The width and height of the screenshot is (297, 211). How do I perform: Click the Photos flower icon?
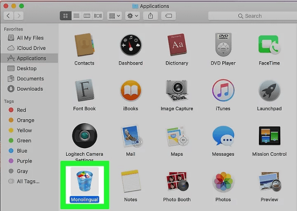click(x=223, y=181)
